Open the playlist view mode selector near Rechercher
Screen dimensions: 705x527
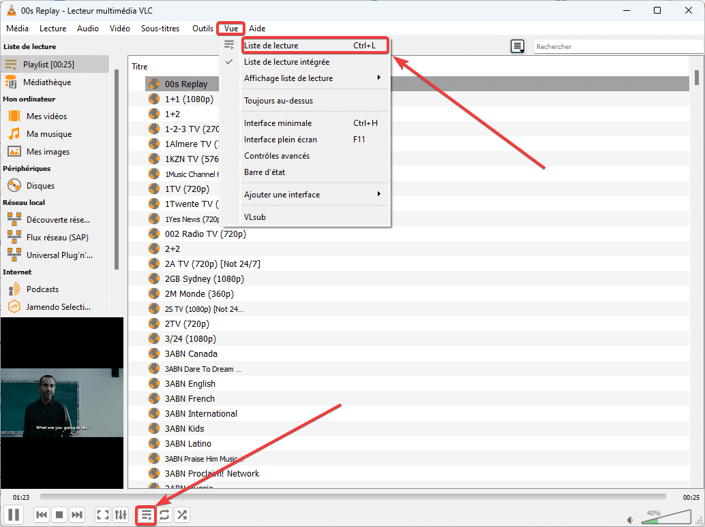pos(517,46)
